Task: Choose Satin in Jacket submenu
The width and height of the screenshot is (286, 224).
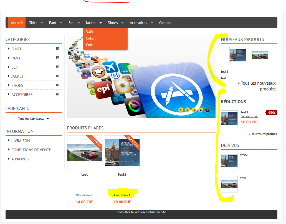Action: 90,32
